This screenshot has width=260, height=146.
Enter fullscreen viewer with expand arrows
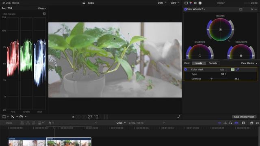179,117
